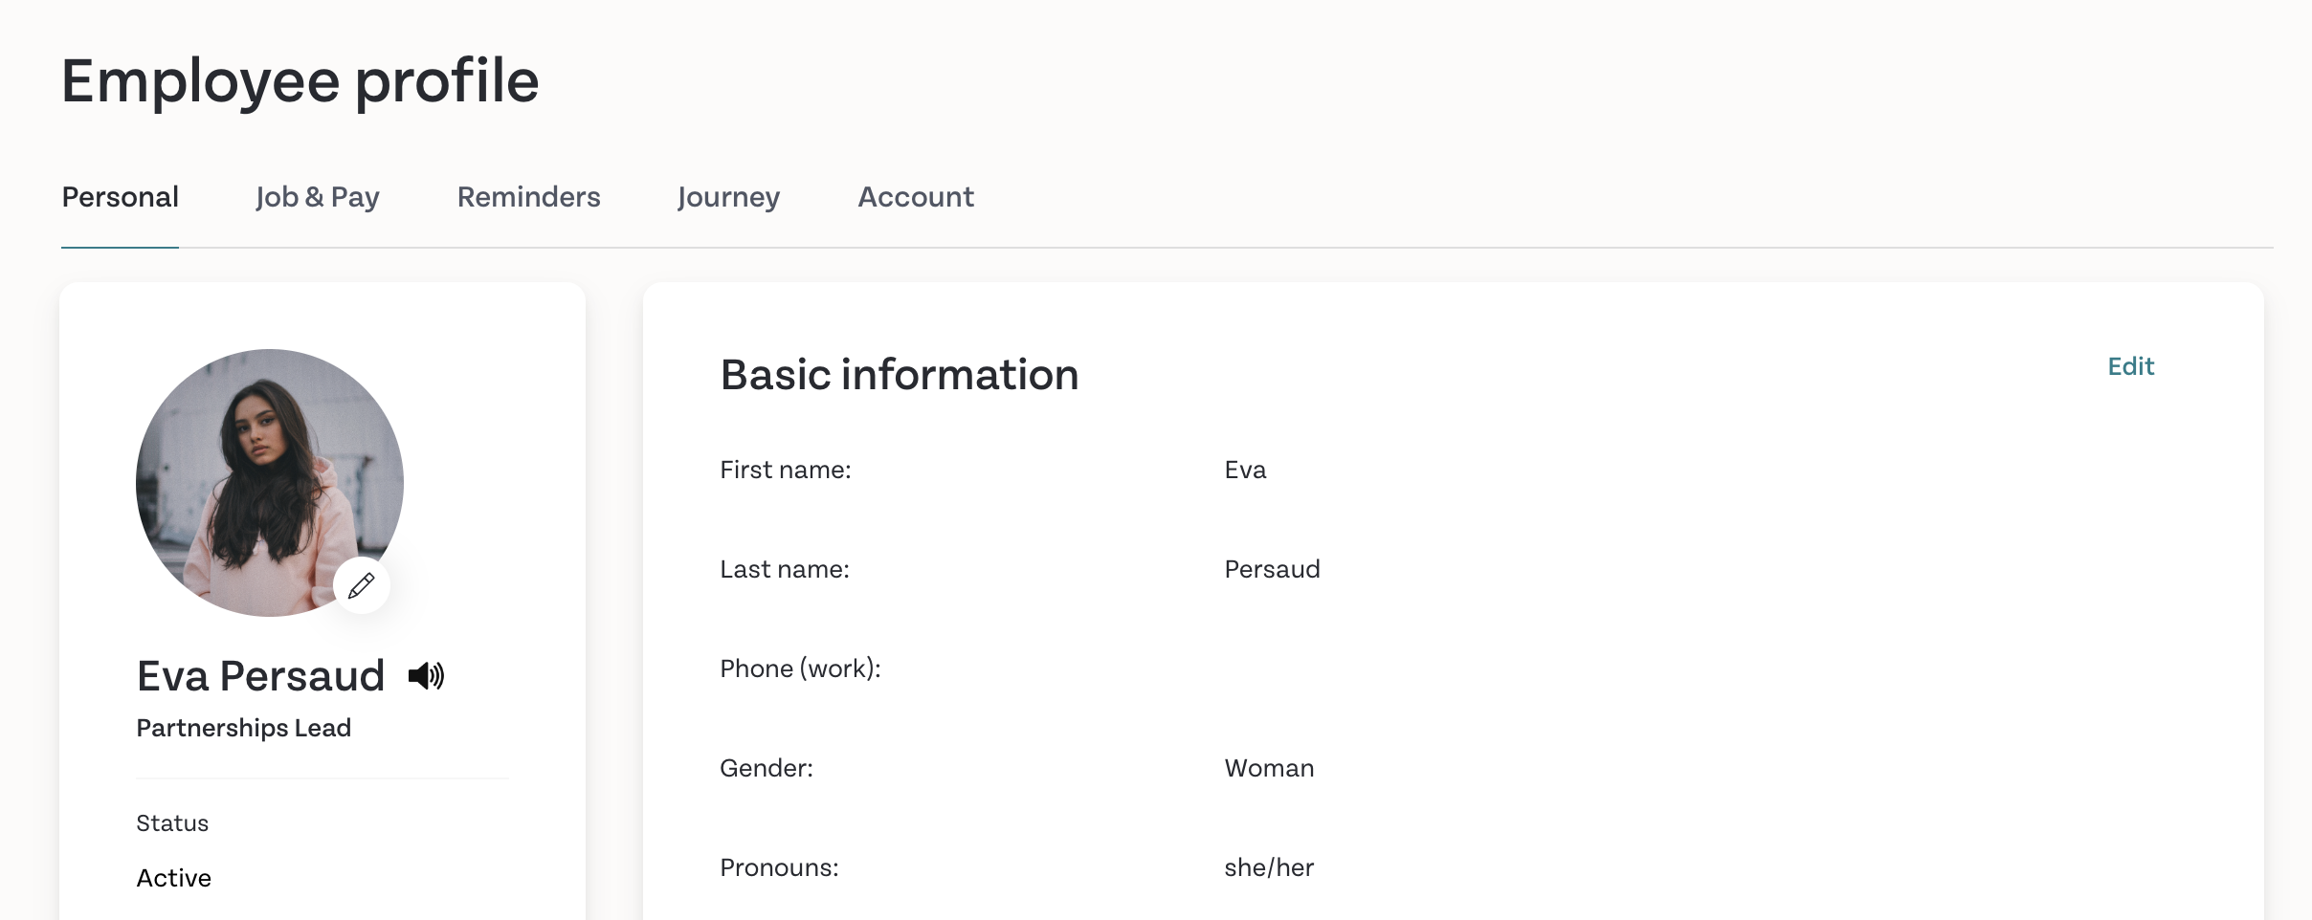The image size is (2312, 920).
Task: Play name pronunciation speaker icon
Action: click(426, 676)
